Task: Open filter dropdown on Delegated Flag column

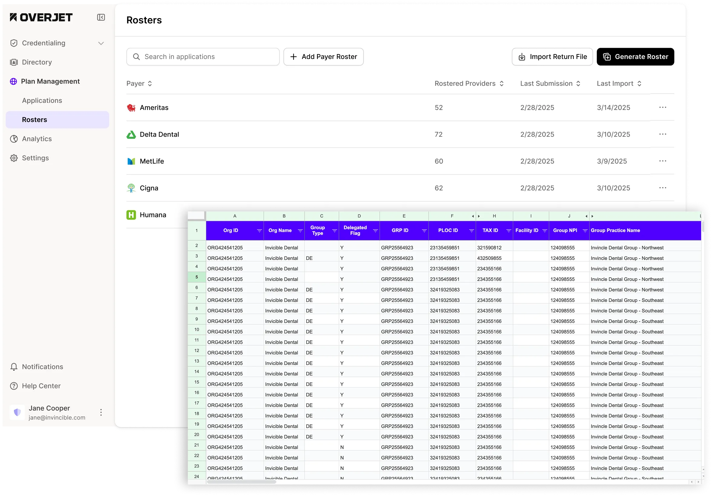Action: pyautogui.click(x=375, y=231)
